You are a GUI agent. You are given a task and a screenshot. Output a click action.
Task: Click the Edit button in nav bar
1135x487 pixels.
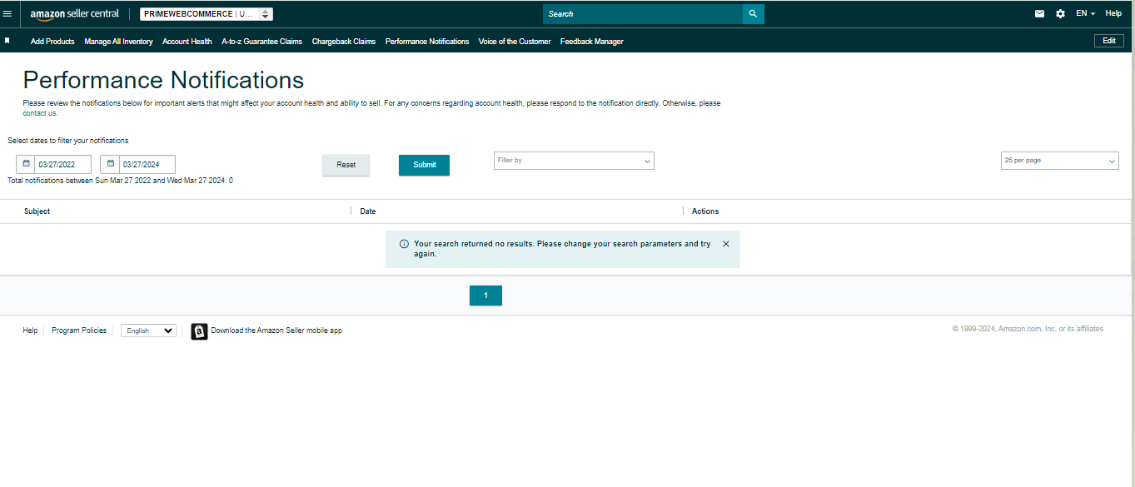(x=1108, y=41)
